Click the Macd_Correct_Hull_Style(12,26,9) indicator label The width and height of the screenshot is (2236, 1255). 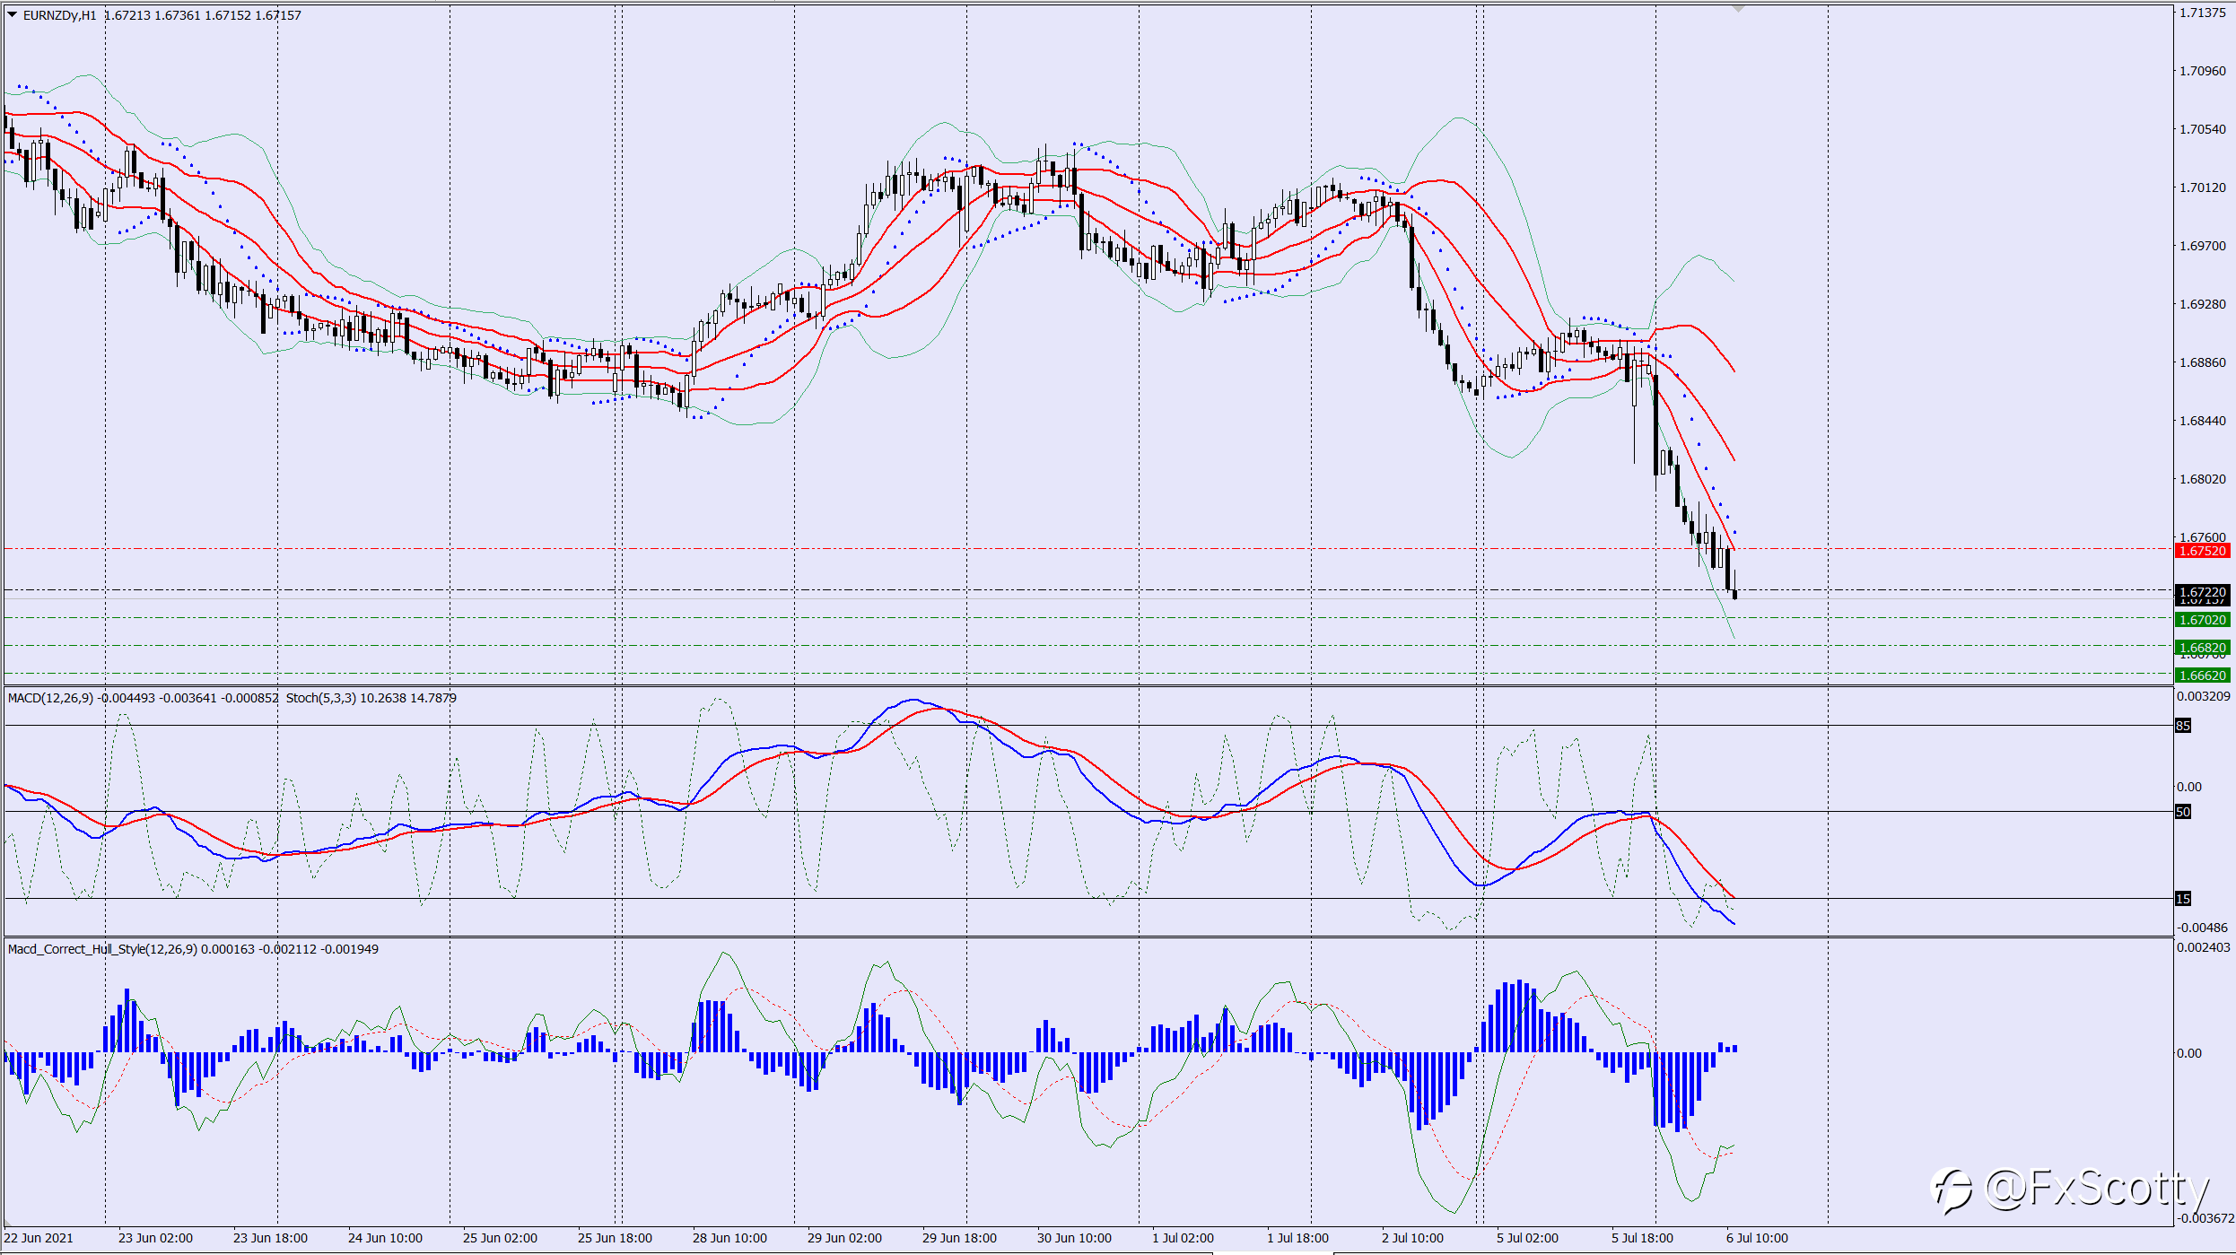[102, 949]
